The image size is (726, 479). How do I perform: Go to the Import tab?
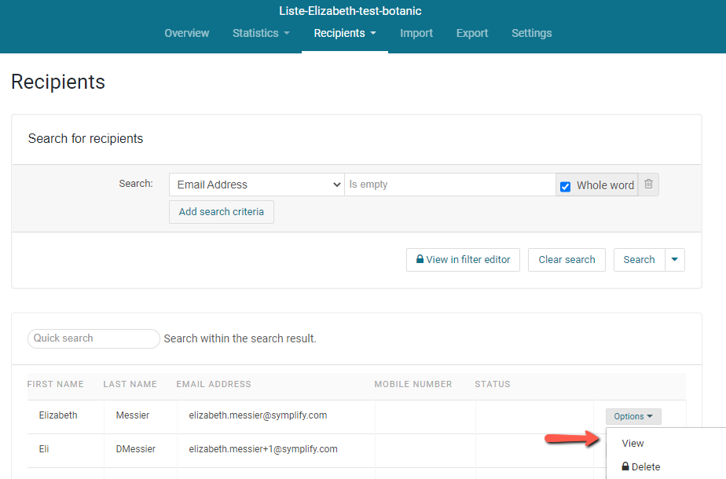[416, 33]
